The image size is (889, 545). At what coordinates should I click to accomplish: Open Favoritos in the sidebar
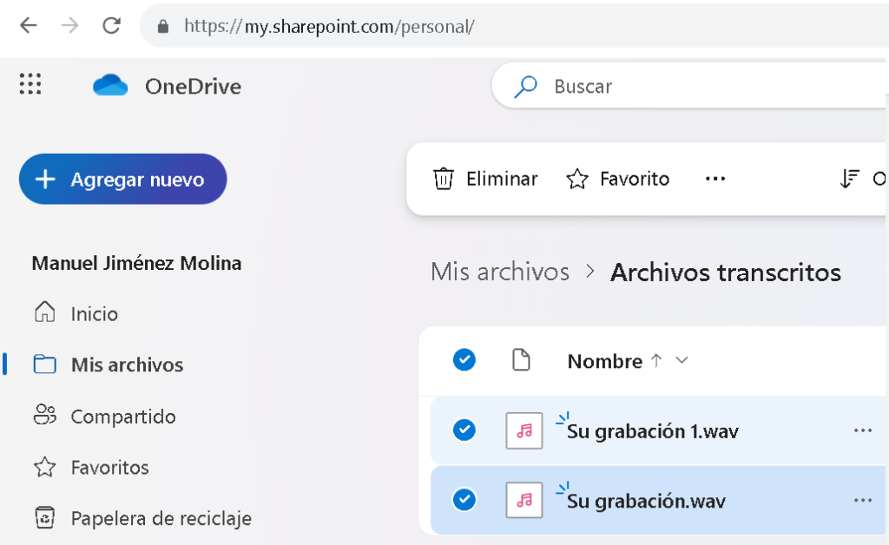(91, 468)
